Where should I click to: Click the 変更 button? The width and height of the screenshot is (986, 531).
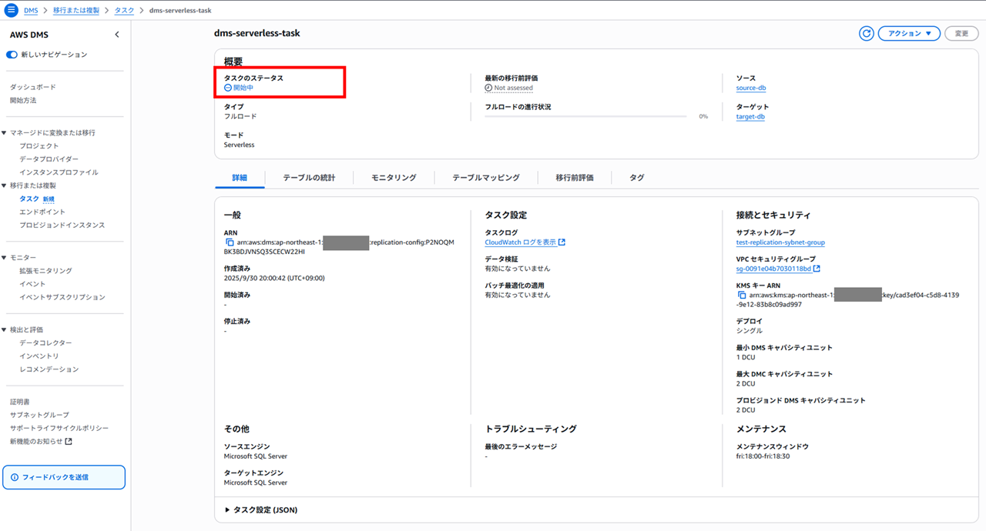961,34
